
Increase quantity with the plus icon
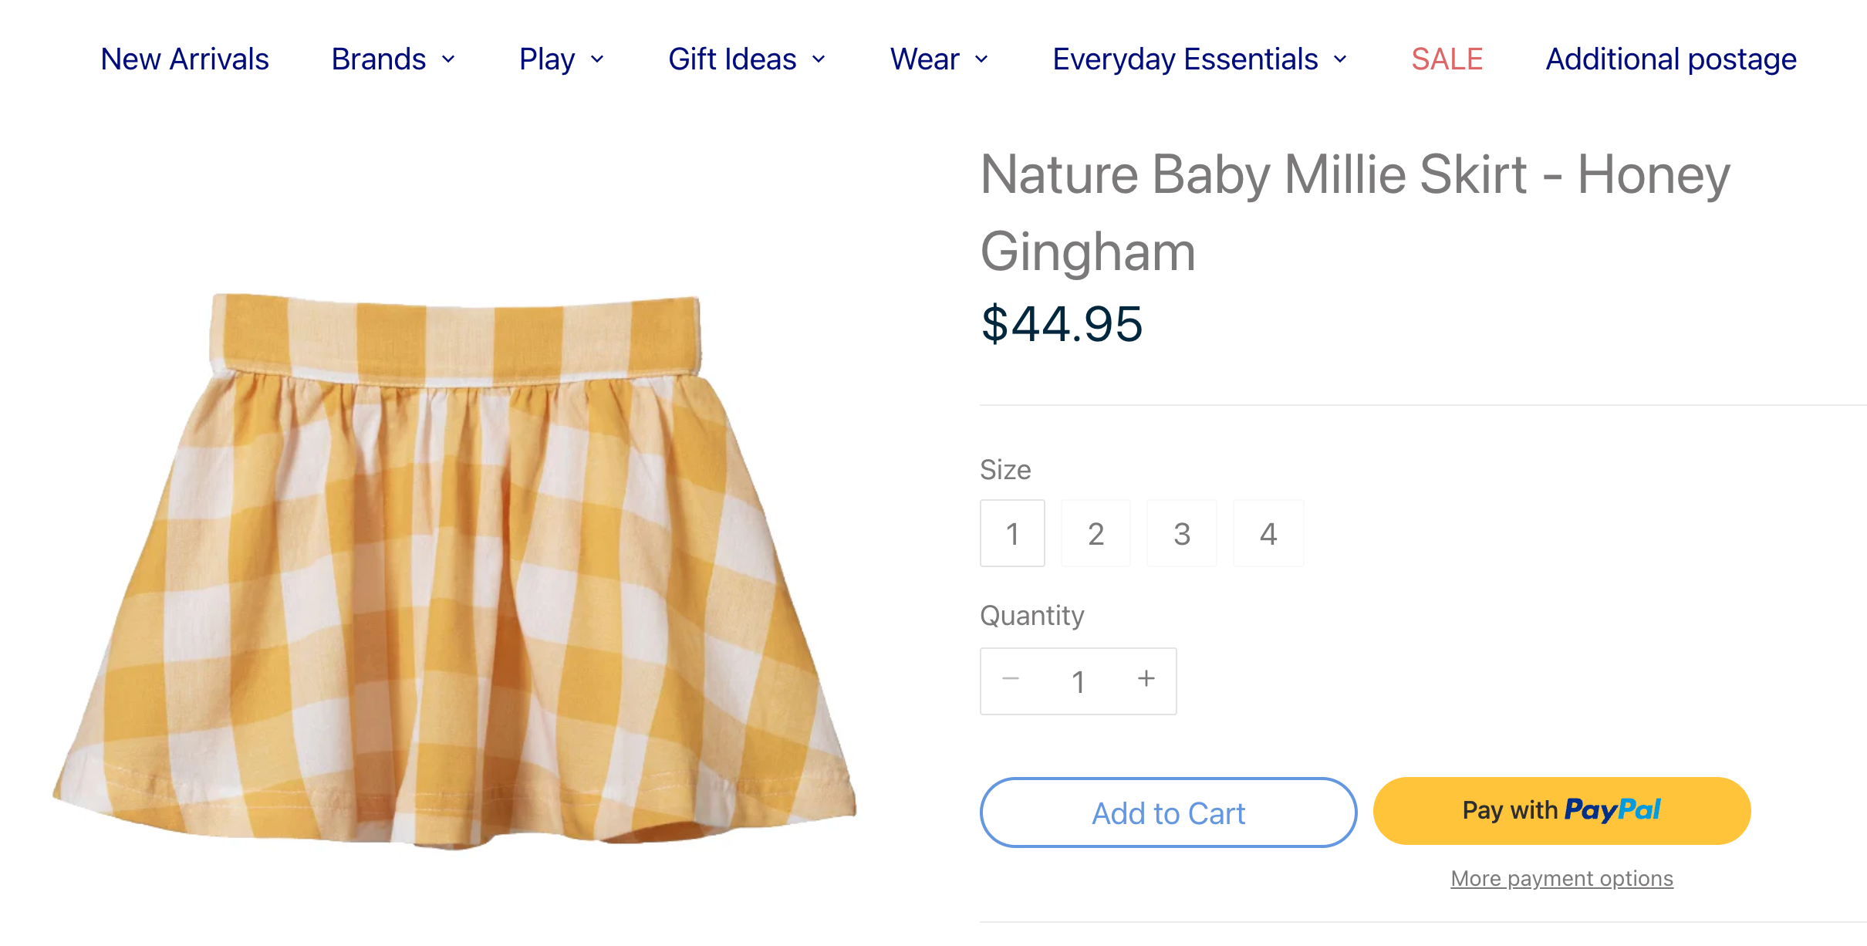(1146, 680)
